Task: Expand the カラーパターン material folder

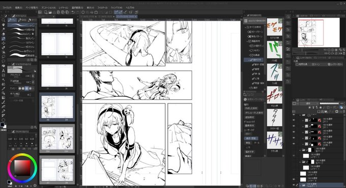Action: pyautogui.click(x=248, y=32)
